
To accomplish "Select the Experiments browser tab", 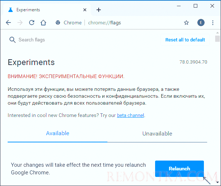I will (x=47, y=10).
